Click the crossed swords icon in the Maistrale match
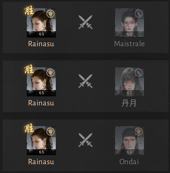 [x=86, y=22]
